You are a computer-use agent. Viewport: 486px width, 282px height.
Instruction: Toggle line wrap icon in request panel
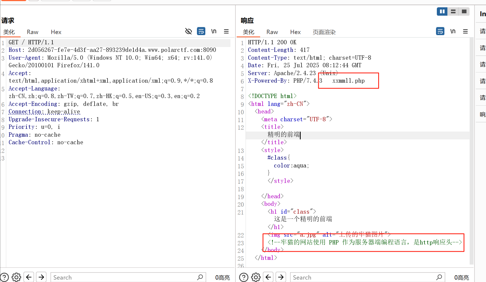[x=201, y=31]
